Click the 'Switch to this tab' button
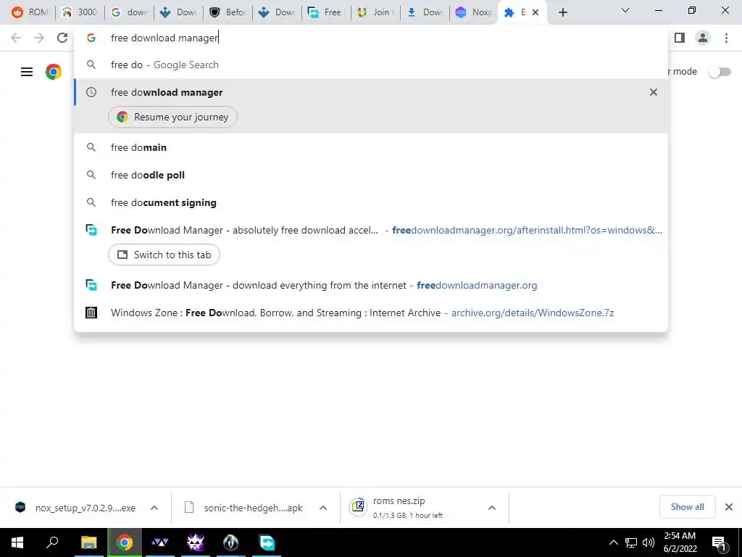Image resolution: width=742 pixels, height=557 pixels. click(x=164, y=255)
